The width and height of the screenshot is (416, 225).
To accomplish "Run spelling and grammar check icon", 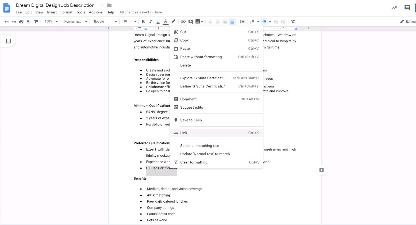I will 29,22.
